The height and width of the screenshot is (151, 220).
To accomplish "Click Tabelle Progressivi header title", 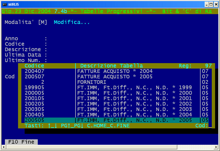I will tap(111, 11).
